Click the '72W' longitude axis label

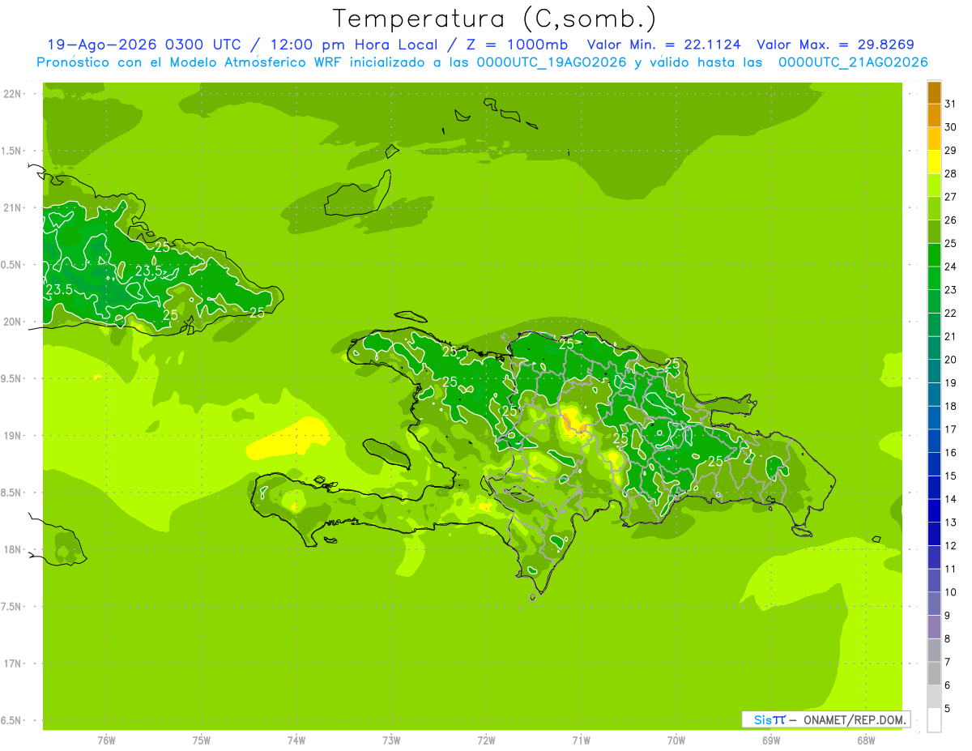(x=486, y=740)
